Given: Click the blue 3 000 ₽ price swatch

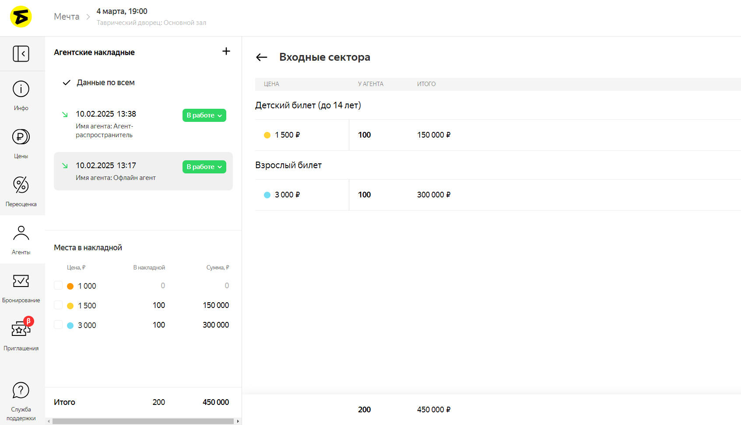Looking at the screenshot, I should click(267, 195).
